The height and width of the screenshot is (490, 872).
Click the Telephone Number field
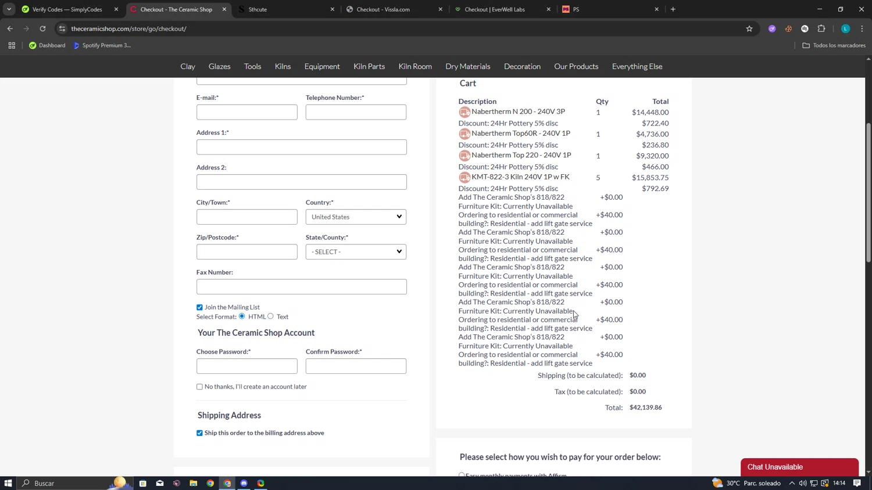(x=356, y=112)
